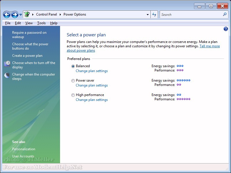Click the Preferred plans label

click(x=79, y=59)
